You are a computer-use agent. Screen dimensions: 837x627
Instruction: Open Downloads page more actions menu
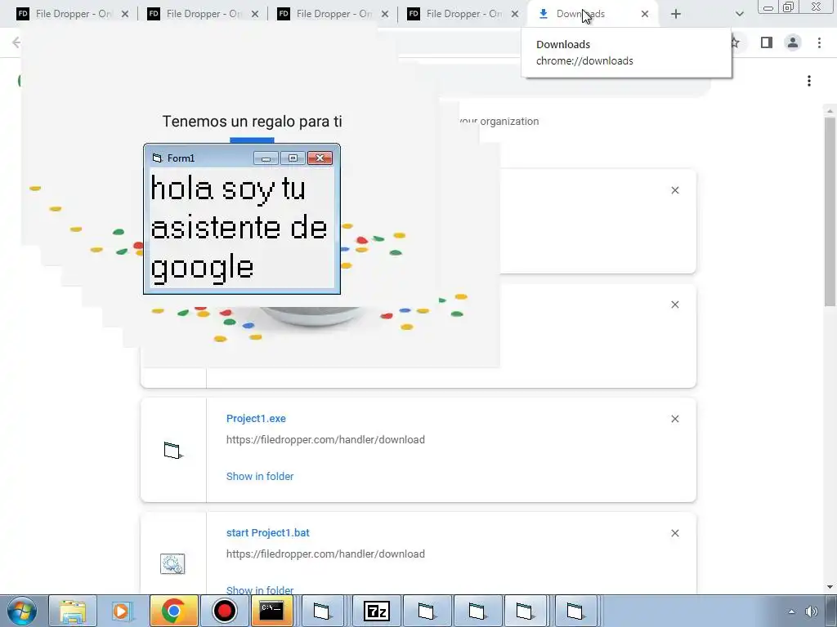[809, 81]
